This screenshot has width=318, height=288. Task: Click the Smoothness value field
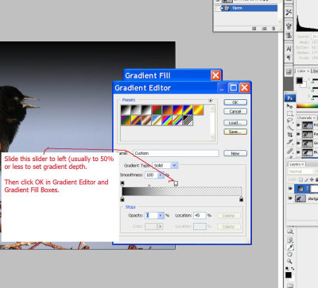click(151, 175)
